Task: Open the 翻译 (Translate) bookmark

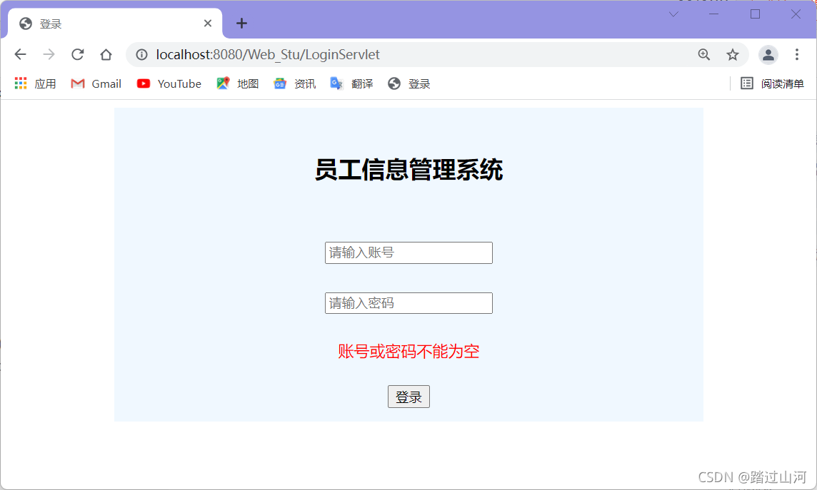Action: click(351, 83)
